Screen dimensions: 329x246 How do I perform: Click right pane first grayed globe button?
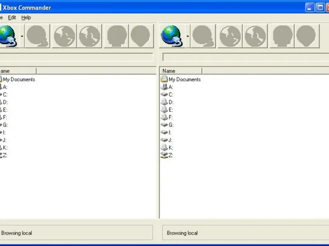[230, 36]
